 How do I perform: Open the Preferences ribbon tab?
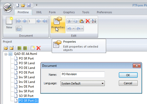(104, 12)
